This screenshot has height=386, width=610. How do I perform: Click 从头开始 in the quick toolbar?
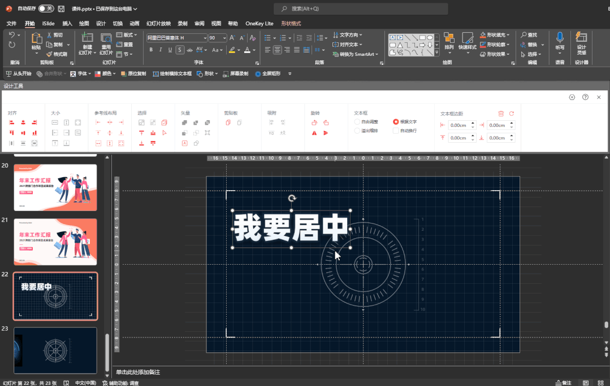19,74
